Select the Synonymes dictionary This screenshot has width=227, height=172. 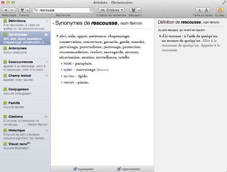(x=25, y=38)
